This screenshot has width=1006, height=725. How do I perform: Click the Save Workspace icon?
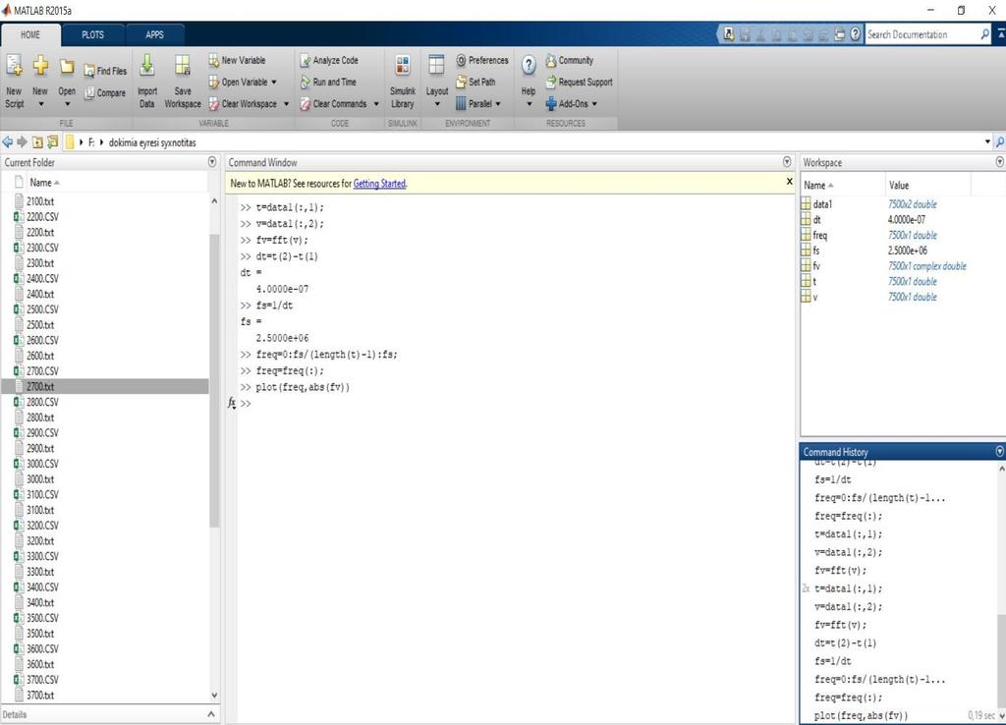183,65
